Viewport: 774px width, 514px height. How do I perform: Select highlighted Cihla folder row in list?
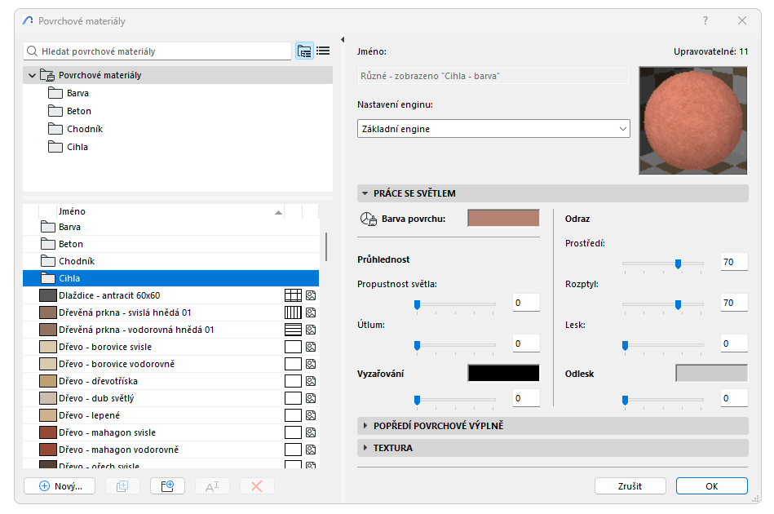[170, 278]
